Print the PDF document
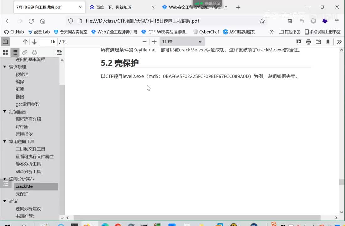 pyautogui.click(x=309, y=42)
